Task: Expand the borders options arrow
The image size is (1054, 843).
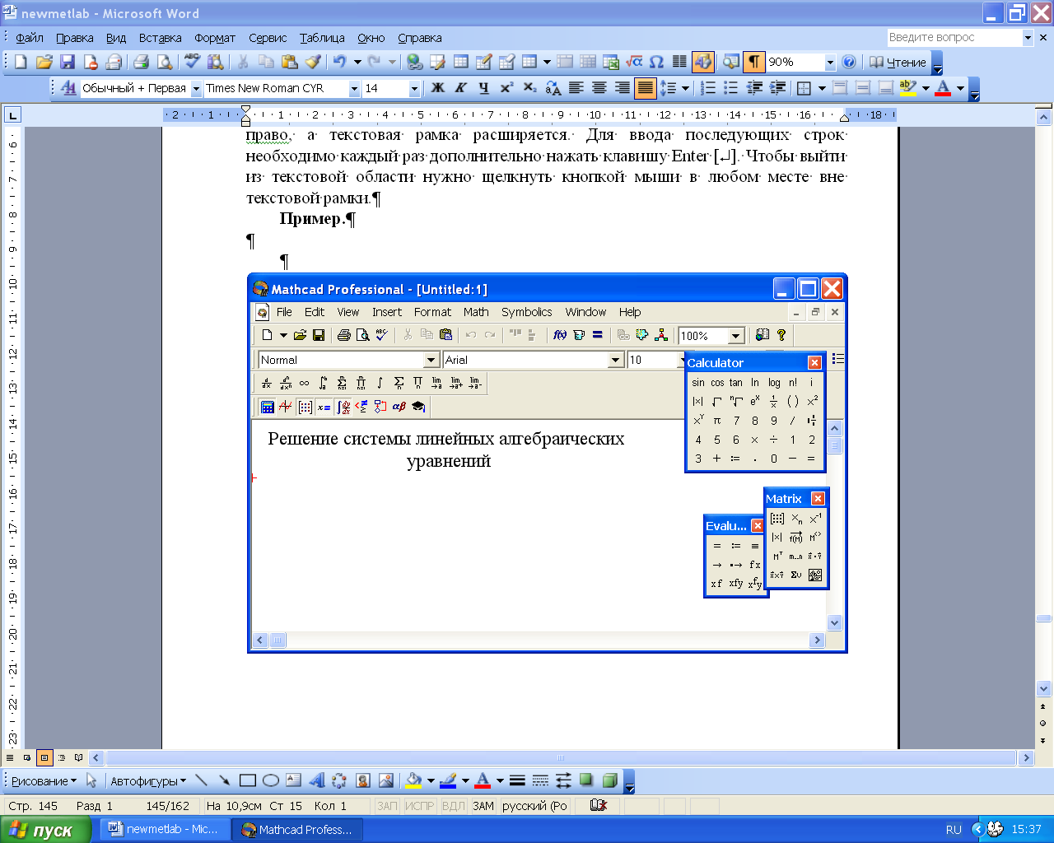Action: coord(822,87)
